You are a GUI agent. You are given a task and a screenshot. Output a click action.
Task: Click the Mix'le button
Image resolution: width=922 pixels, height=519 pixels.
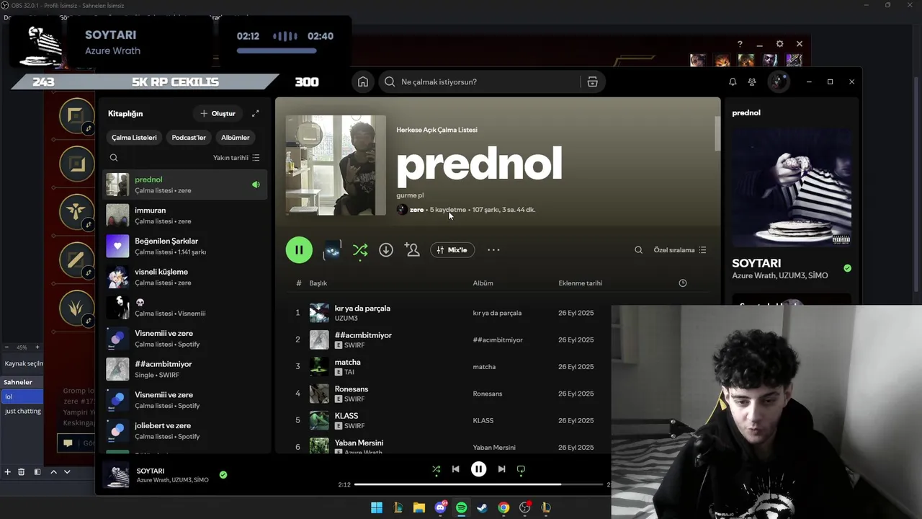click(x=452, y=250)
